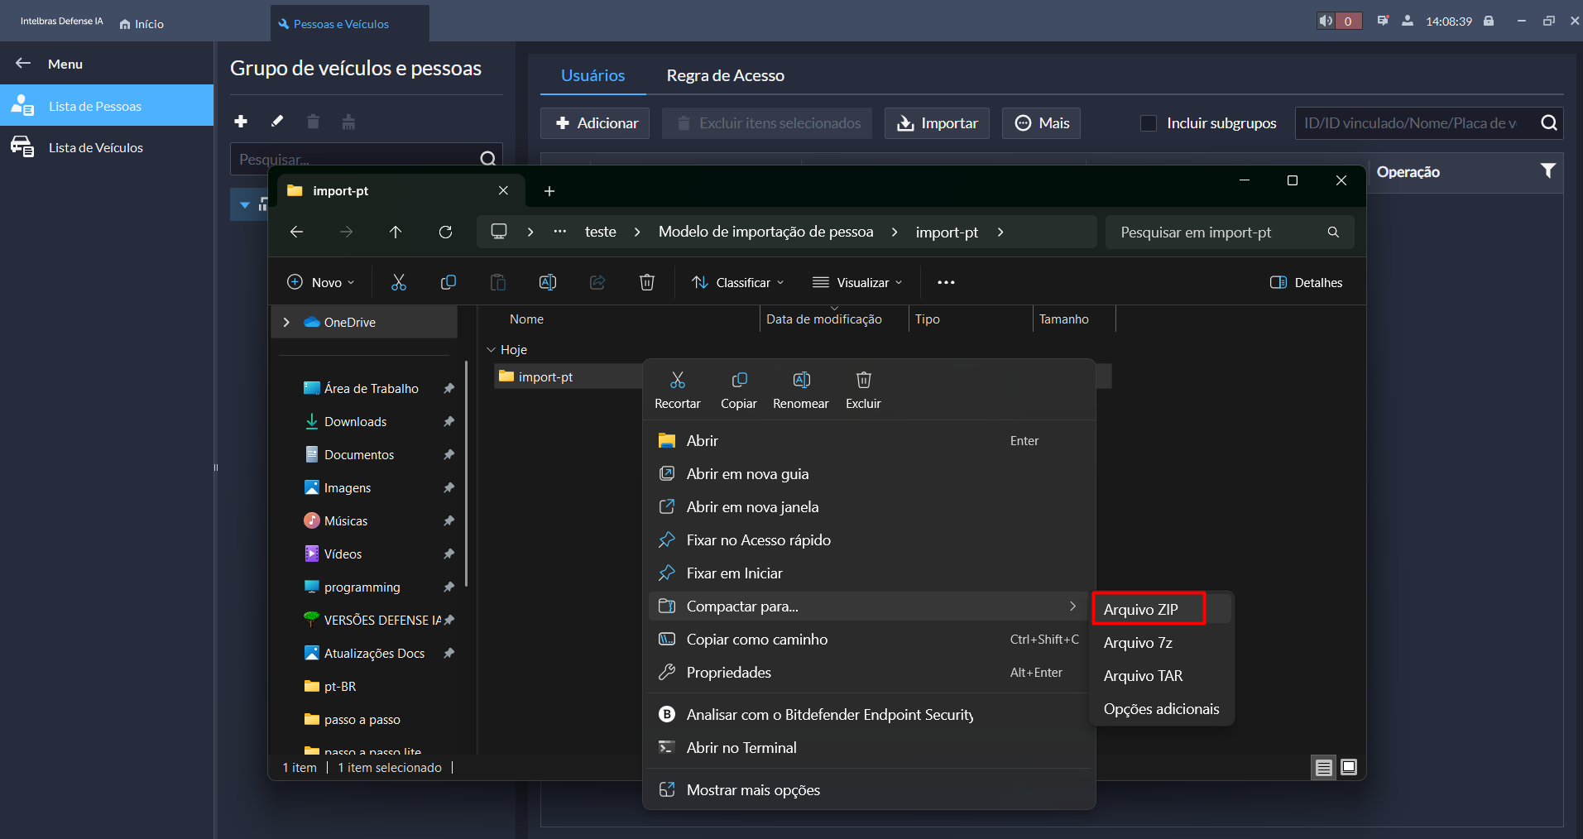Switch to large icons view toggle

1349,767
